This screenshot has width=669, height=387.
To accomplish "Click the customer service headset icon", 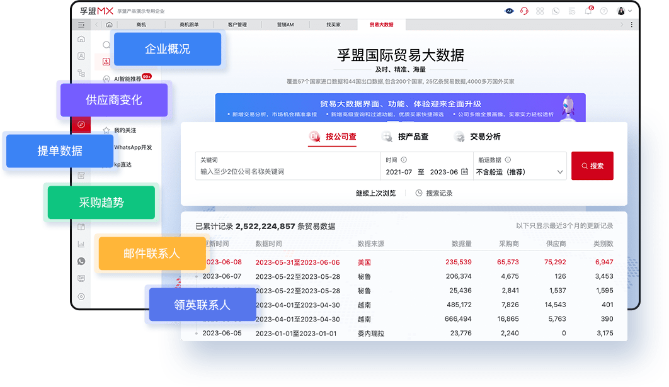I will [x=523, y=11].
